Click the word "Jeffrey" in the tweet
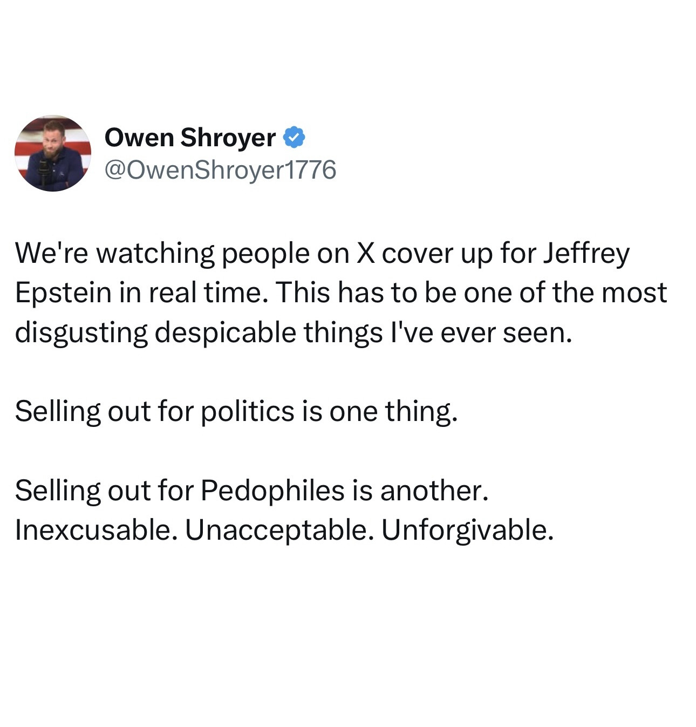Screen dimensions: 696x727 pos(585,254)
